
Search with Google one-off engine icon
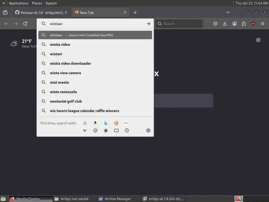(85, 123)
